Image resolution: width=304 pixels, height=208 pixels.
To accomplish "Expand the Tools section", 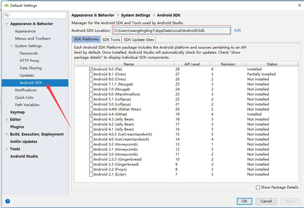I will (6, 149).
